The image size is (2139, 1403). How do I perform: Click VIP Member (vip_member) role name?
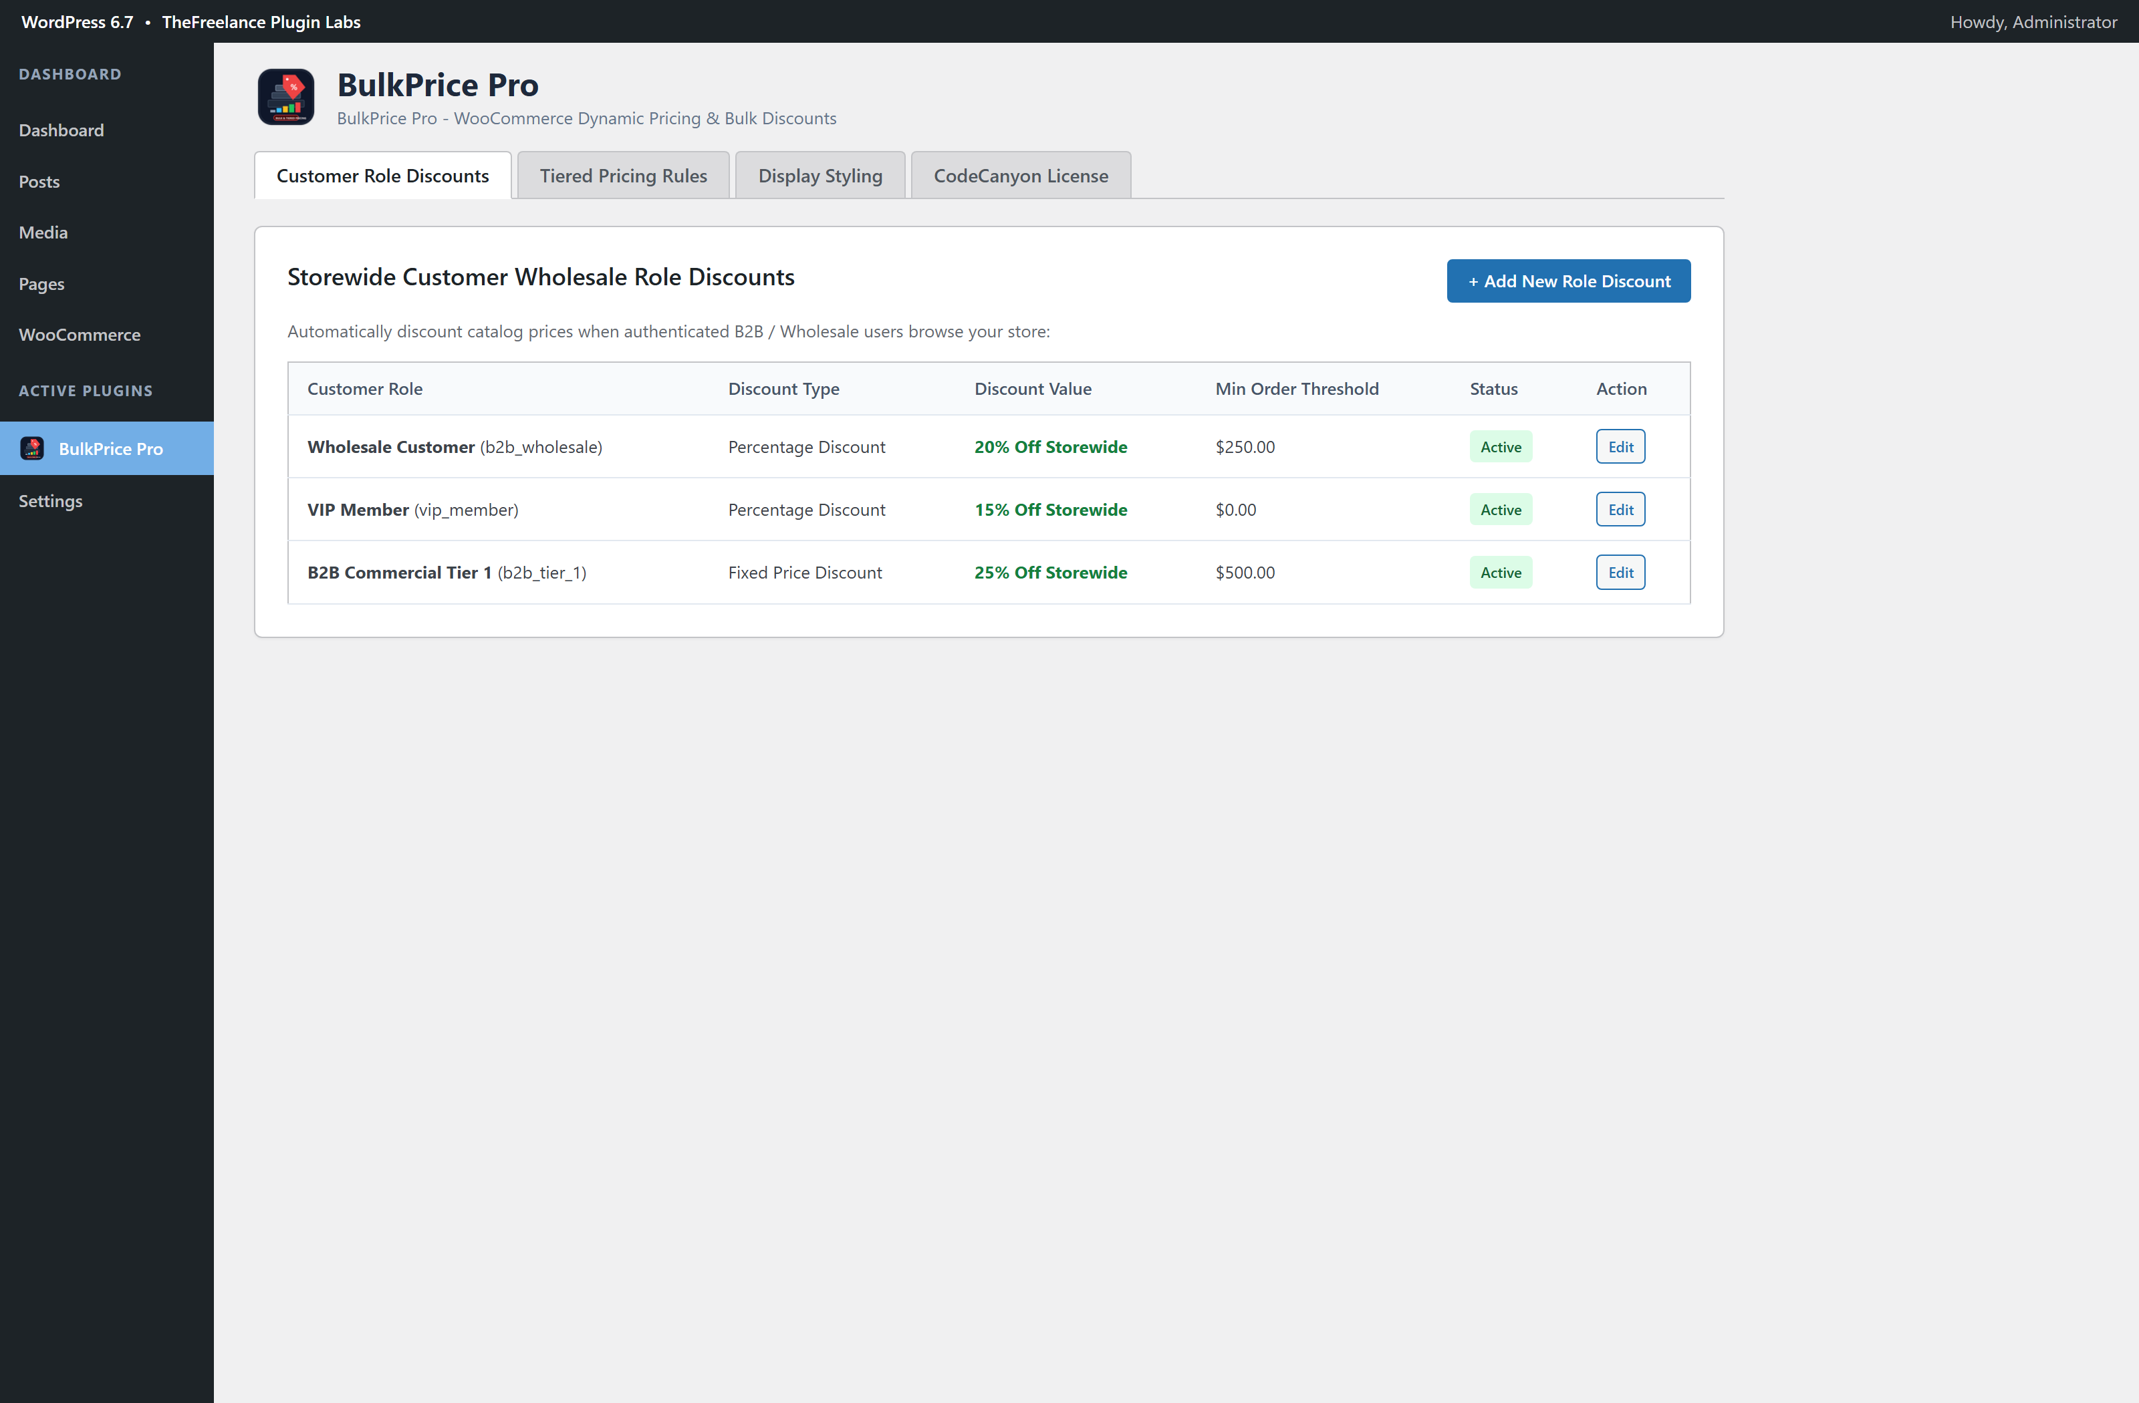[x=412, y=509]
